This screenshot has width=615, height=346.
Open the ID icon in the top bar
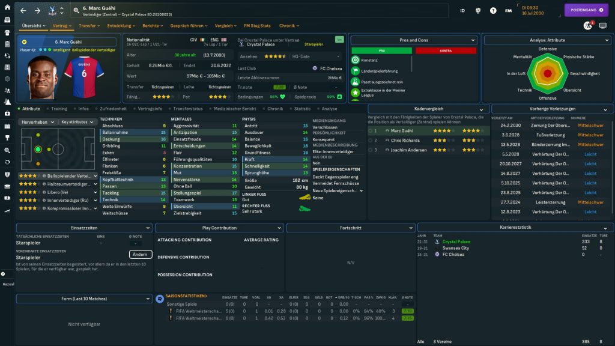coord(462,11)
